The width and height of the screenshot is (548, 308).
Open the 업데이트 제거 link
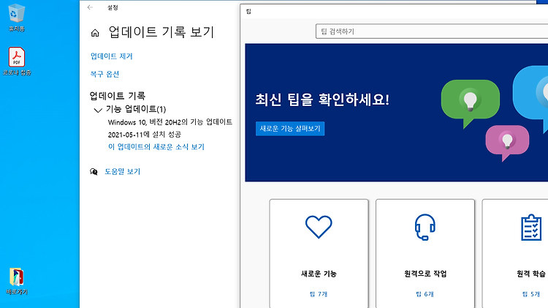click(x=112, y=56)
